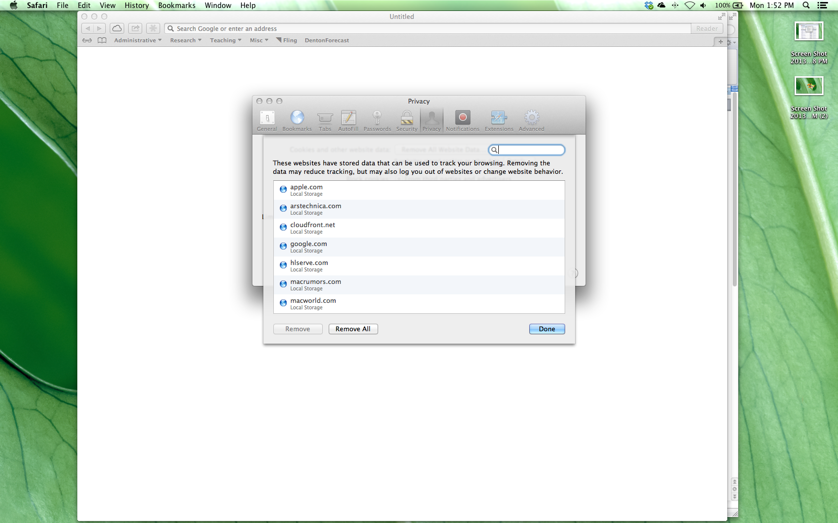Open Spotlight search in menu bar
Screen dimensions: 838x523
[806, 5]
